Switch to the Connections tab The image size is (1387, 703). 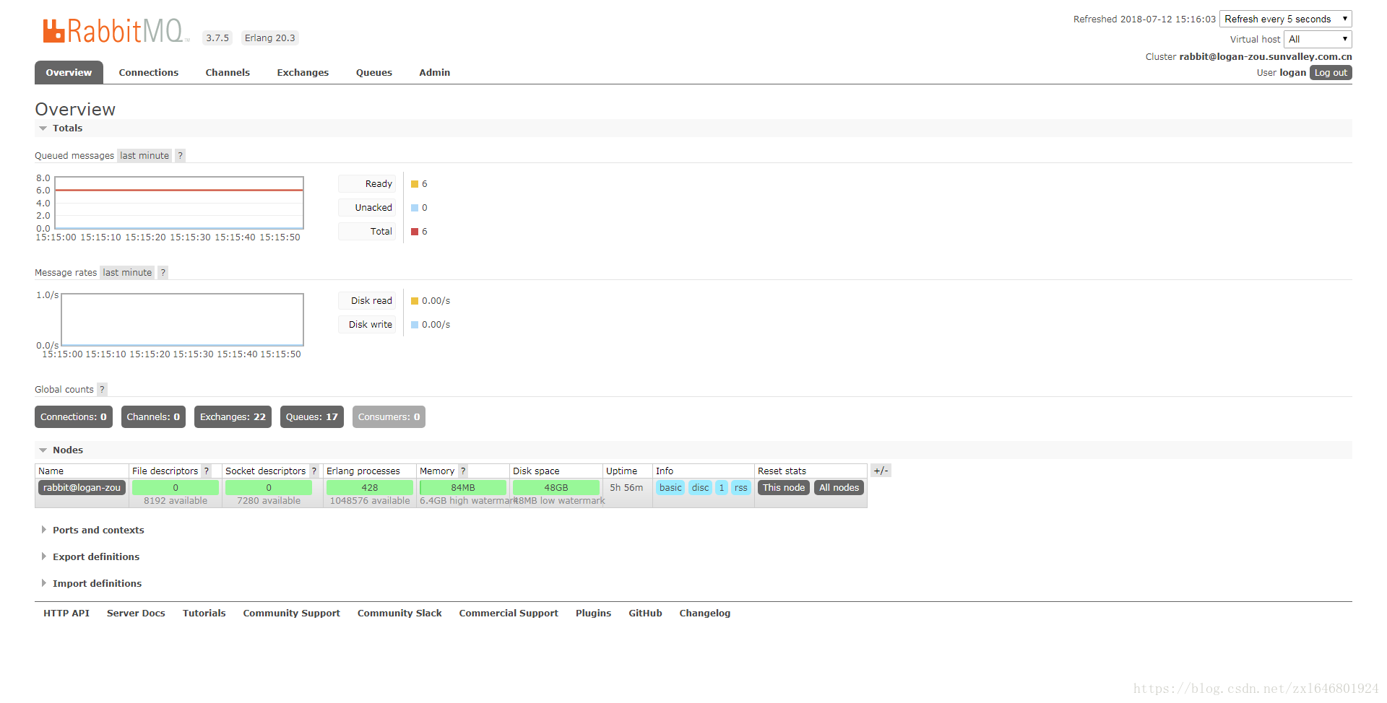[x=149, y=72]
